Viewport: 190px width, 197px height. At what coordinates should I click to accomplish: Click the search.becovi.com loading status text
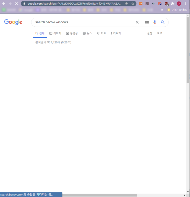pos(27,195)
